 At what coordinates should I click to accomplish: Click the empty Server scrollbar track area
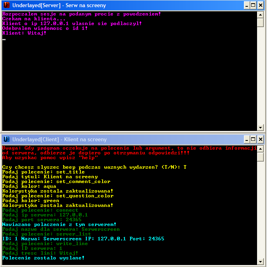261,80
